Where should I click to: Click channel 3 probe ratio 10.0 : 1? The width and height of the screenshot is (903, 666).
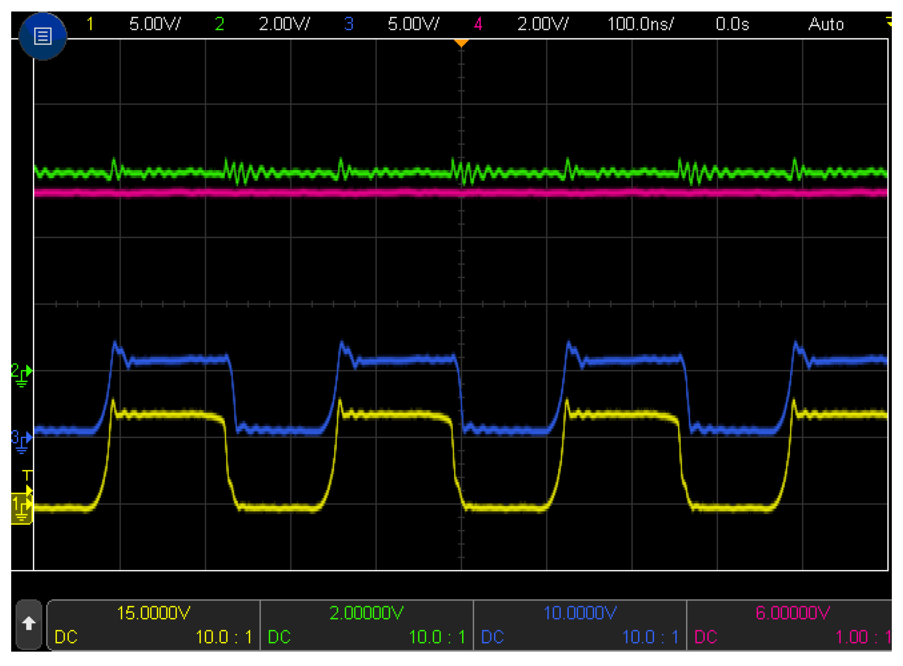click(650, 637)
